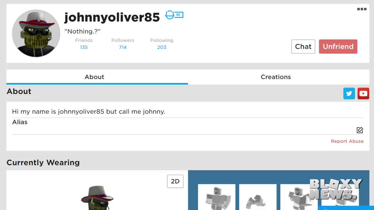Viewport: 374px width, 210px height.
Task: Open the Following count 203
Action: point(162,47)
